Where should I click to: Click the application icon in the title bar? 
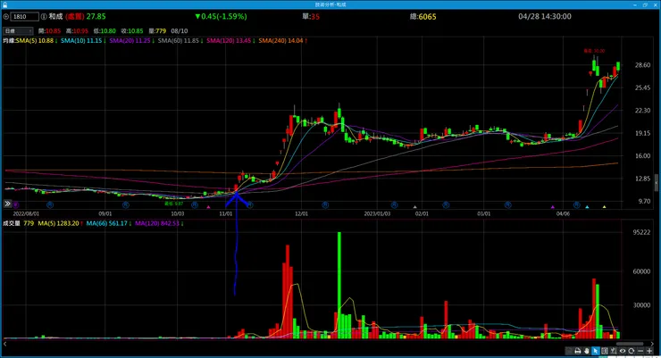pos(4,4)
